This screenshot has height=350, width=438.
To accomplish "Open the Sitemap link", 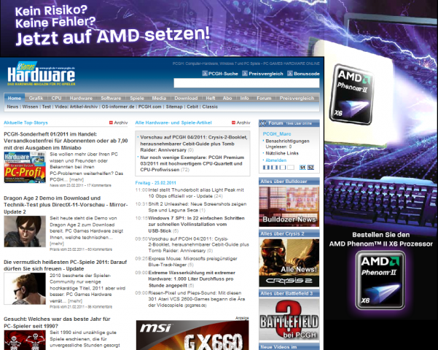I will click(174, 106).
